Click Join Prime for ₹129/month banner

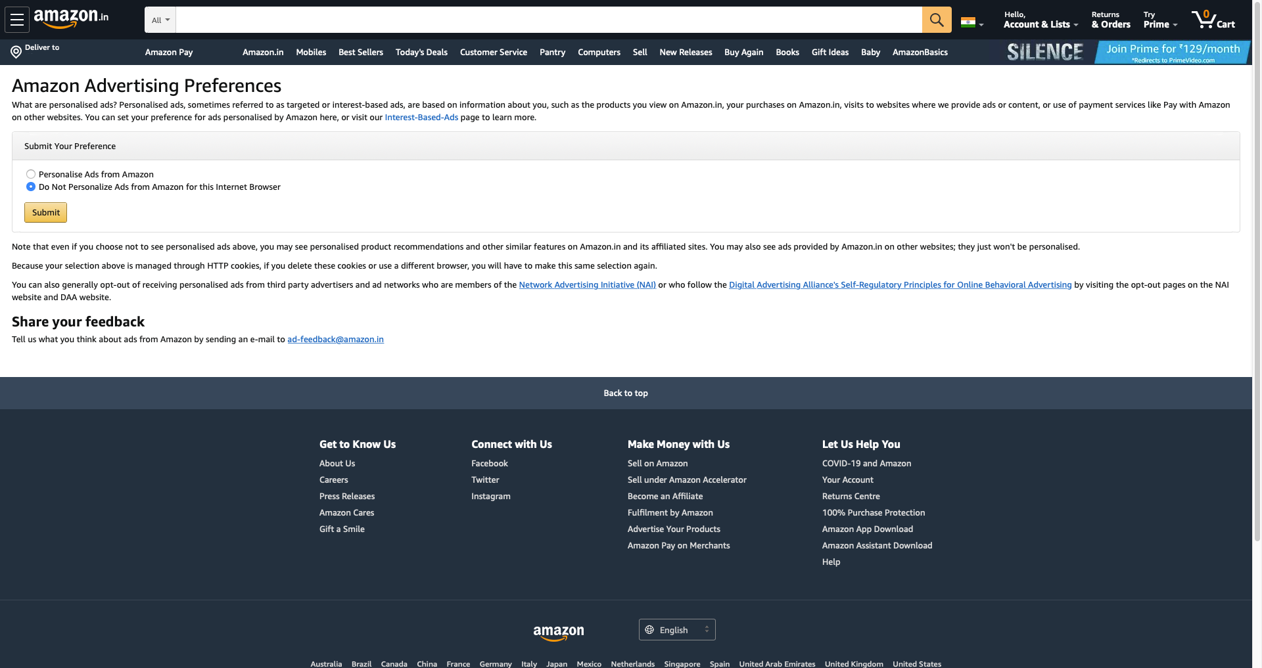pyautogui.click(x=1173, y=52)
